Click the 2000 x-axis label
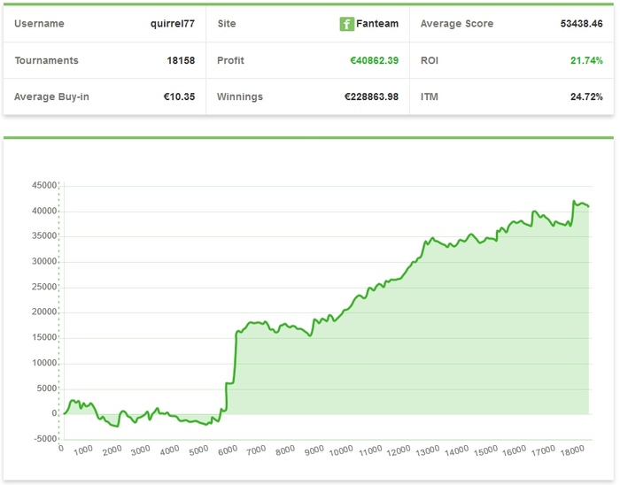 click(112, 450)
